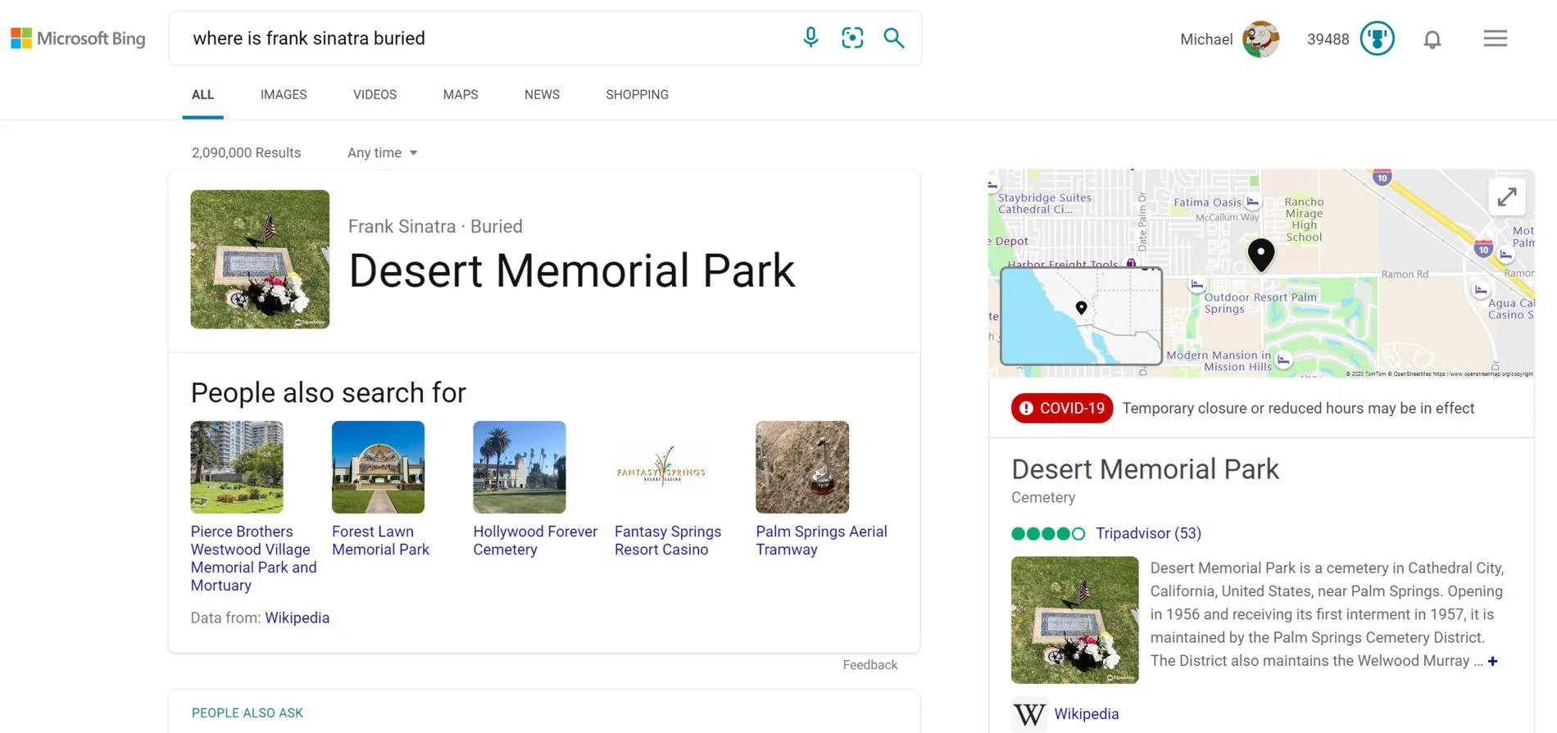The image size is (1557, 733).
Task: Click the Michael account name
Action: 1206,39
